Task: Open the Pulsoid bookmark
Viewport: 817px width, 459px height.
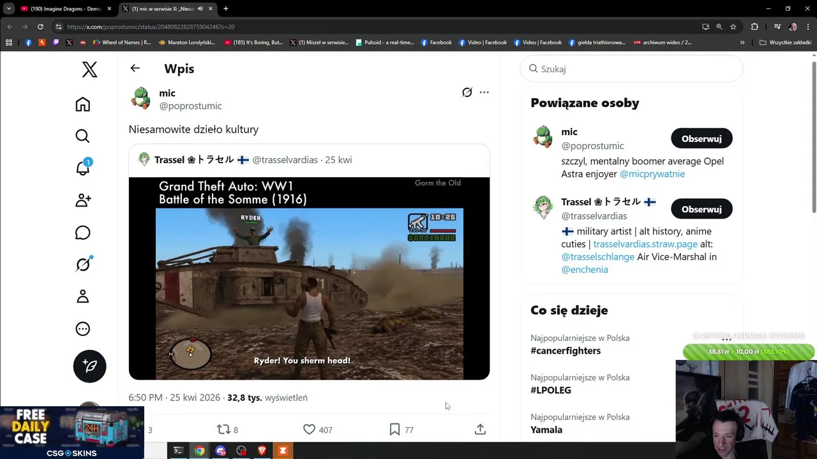Action: coord(385,43)
